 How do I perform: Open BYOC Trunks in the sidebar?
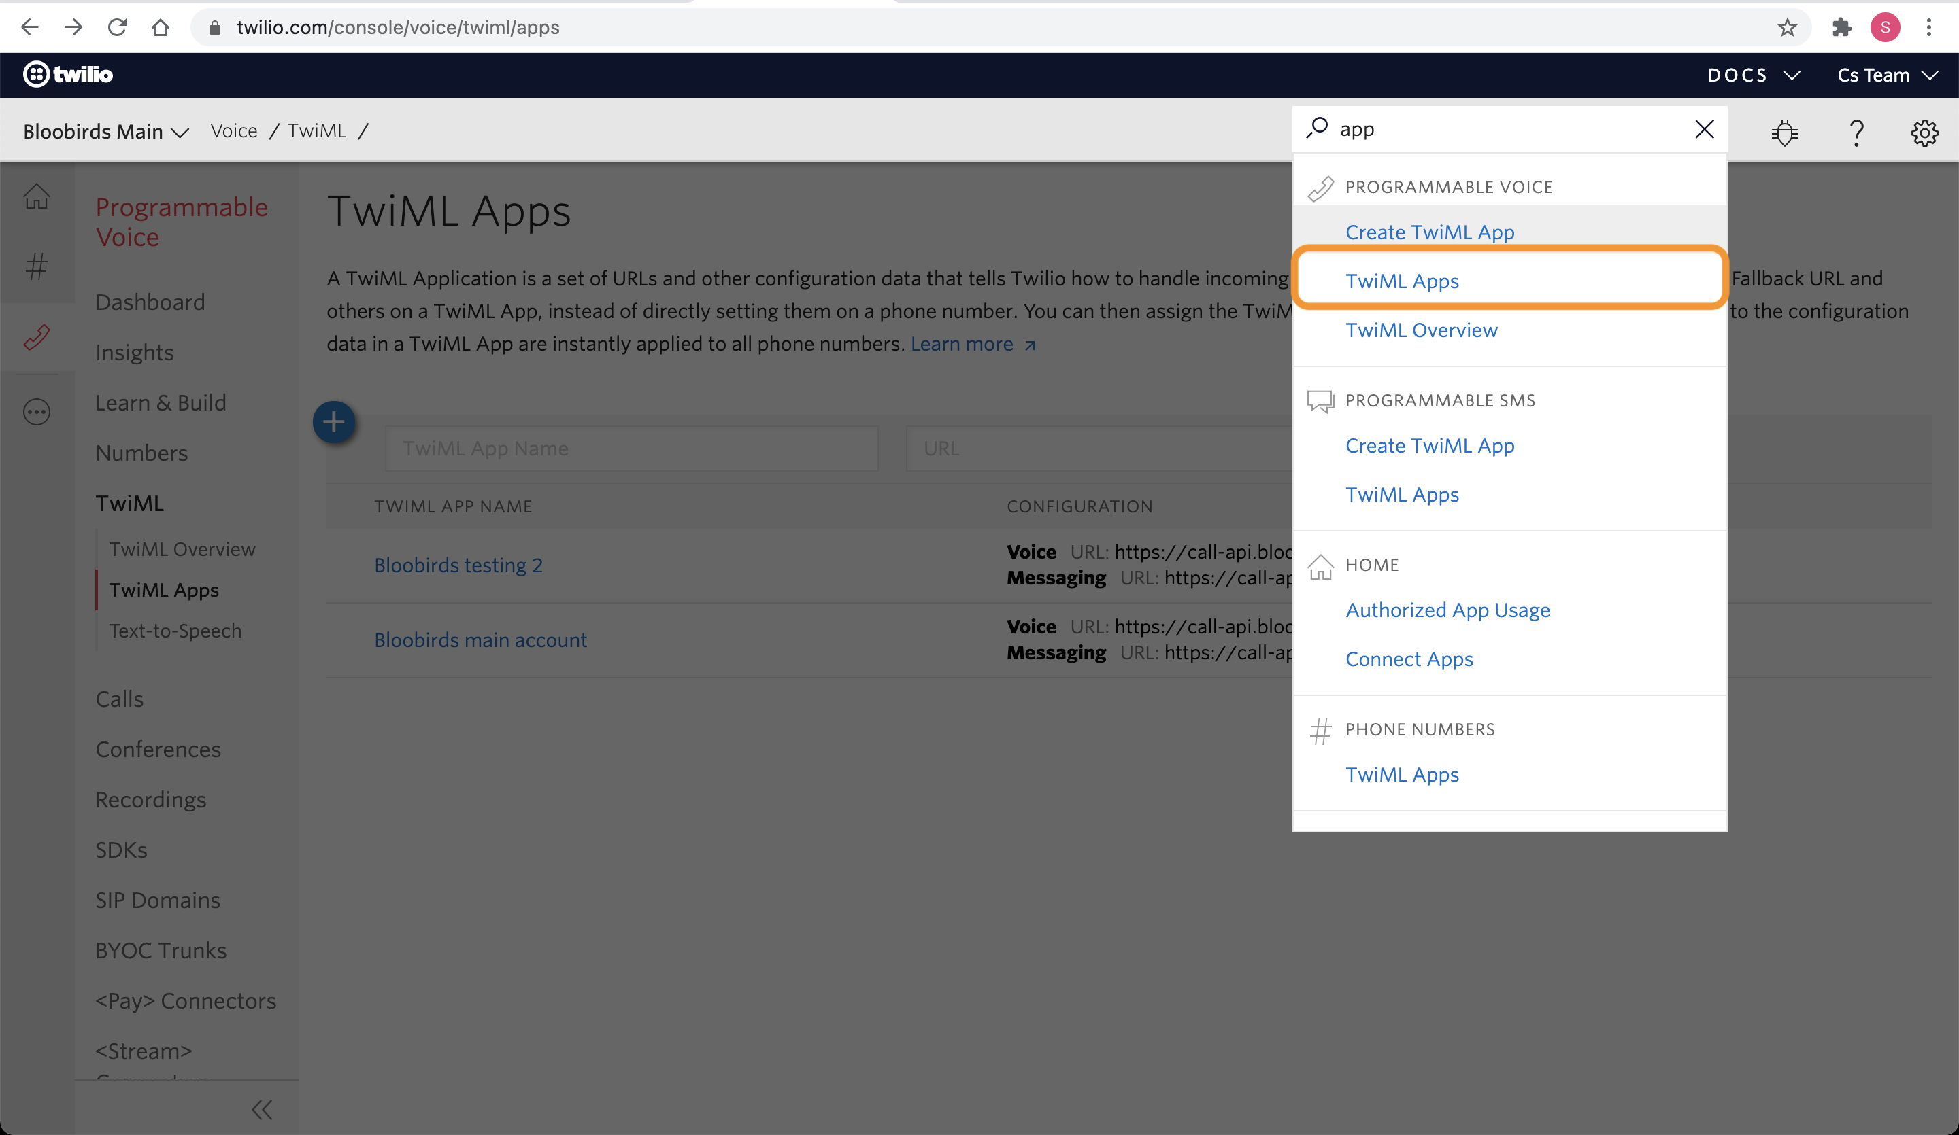pyautogui.click(x=161, y=951)
